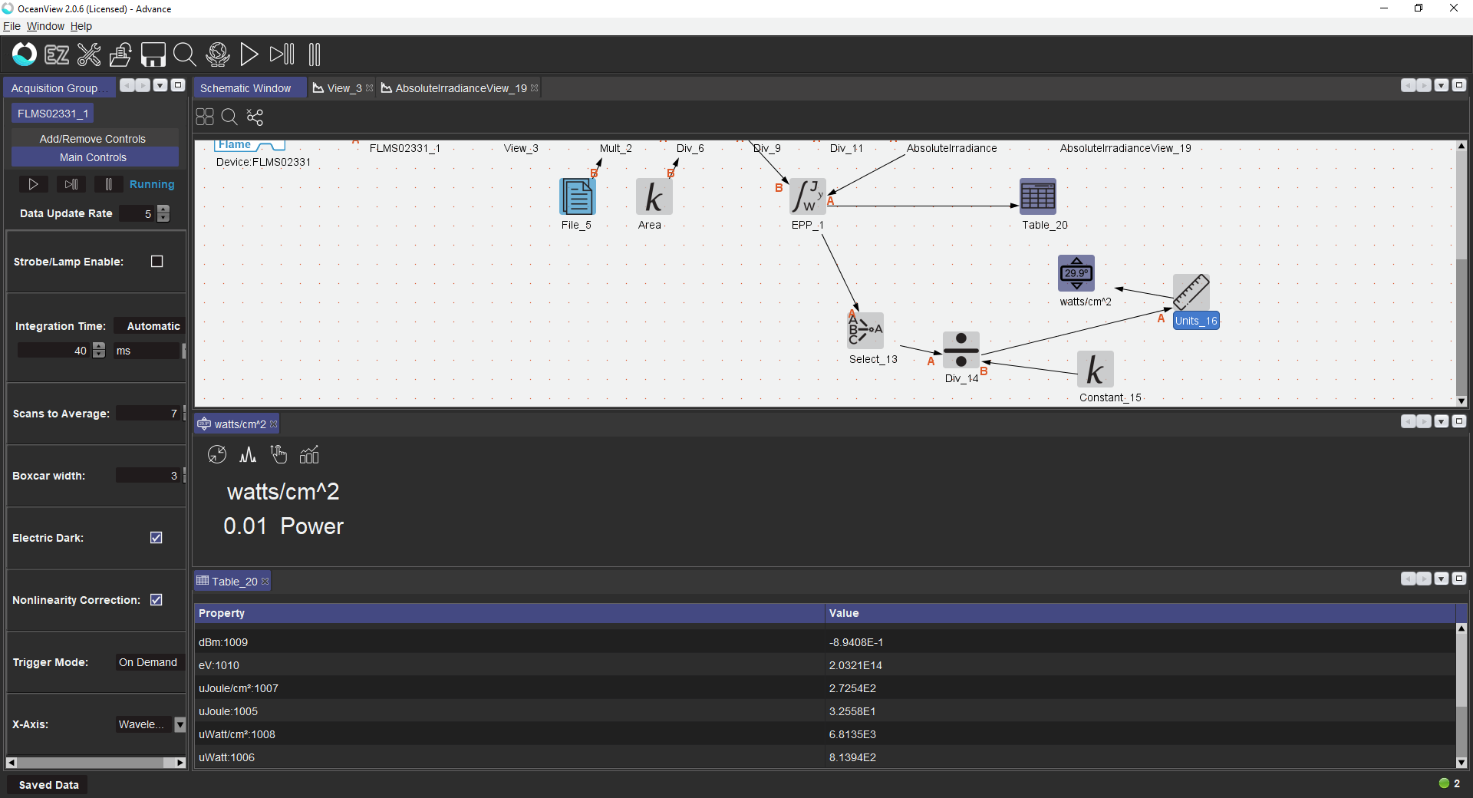Open the X-Axis dropdown
Screen dimensions: 1473x798
[180, 724]
